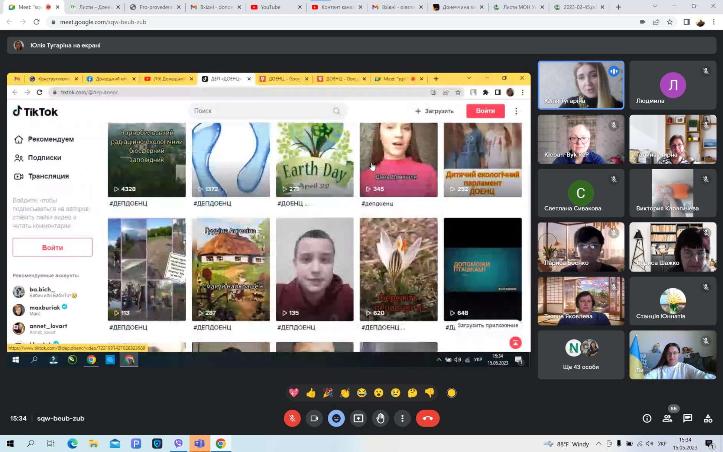The image size is (723, 452).
Task: Send the laughing face reaction
Action: tap(361, 393)
